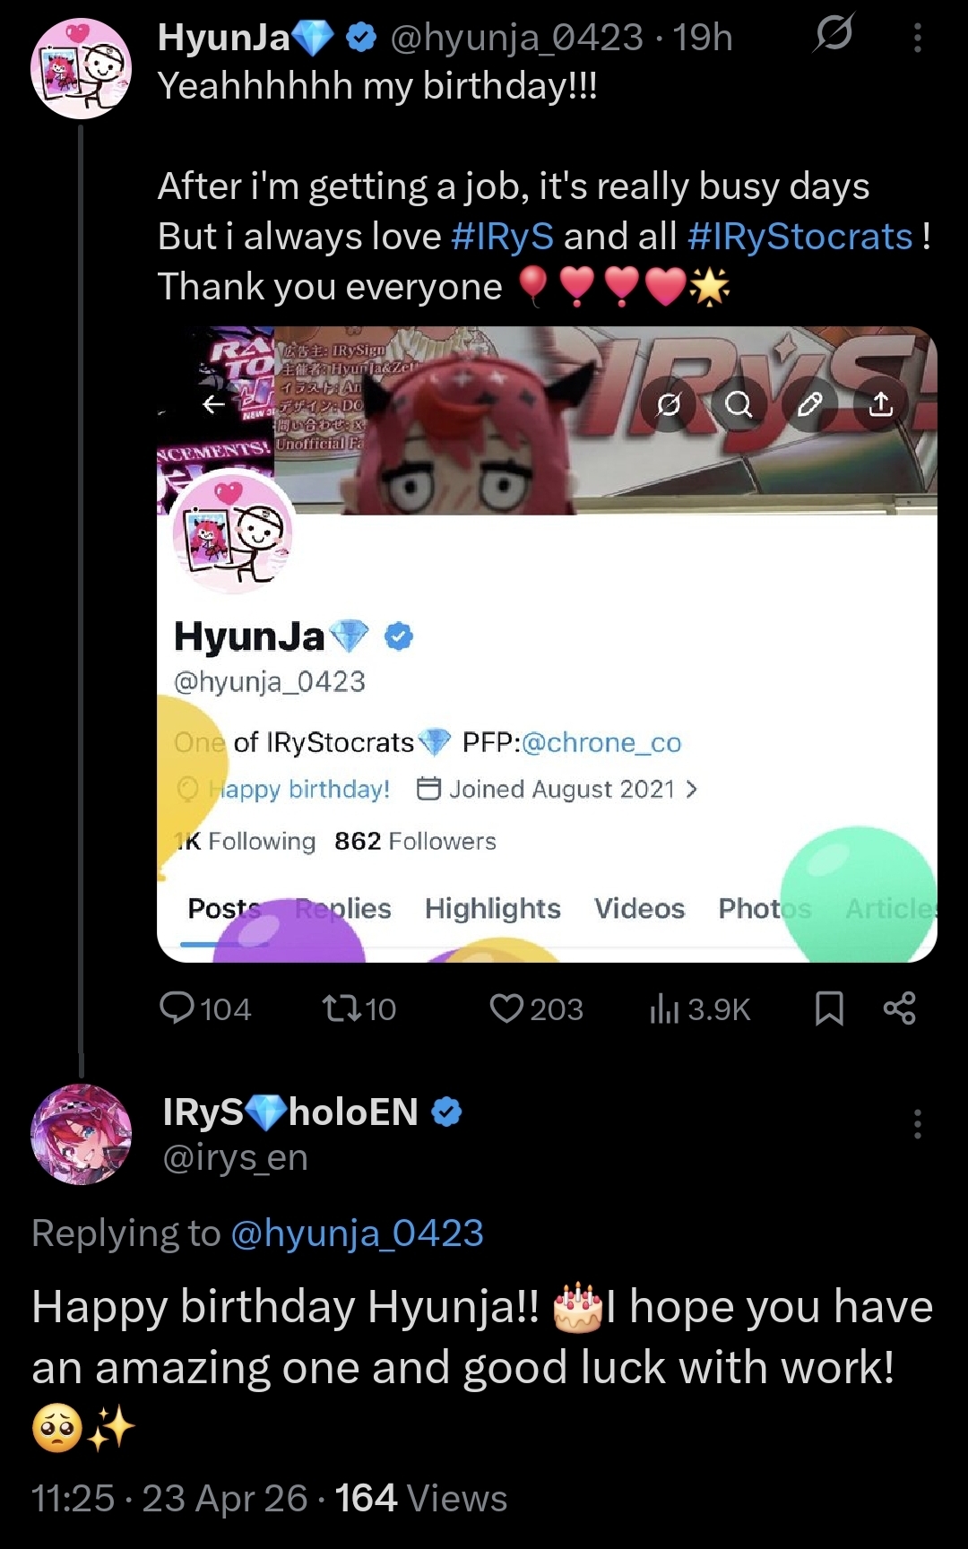Repost the HyunJa birthday tweet
Screen dimensions: 968x1549
pyautogui.click(x=359, y=1008)
